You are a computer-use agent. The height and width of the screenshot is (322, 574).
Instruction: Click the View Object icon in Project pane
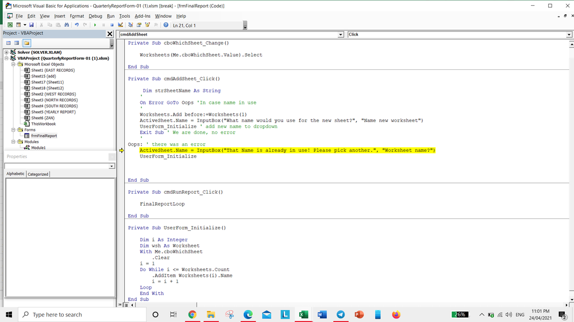[x=17, y=43]
